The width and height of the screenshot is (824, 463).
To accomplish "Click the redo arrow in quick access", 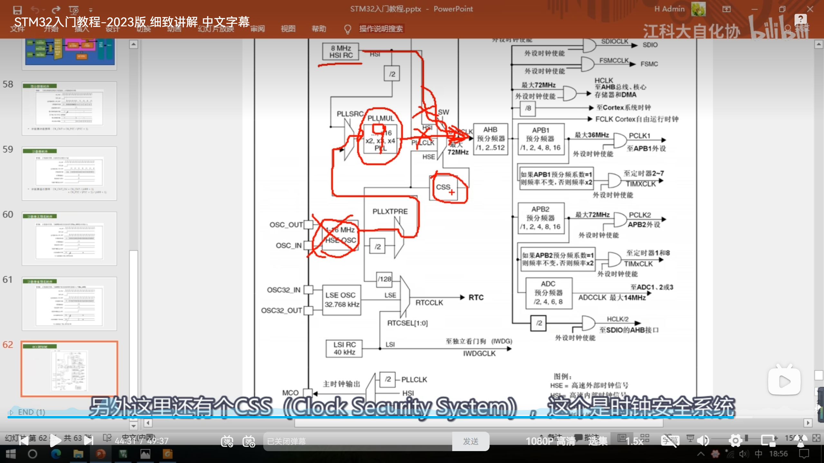I will click(56, 10).
